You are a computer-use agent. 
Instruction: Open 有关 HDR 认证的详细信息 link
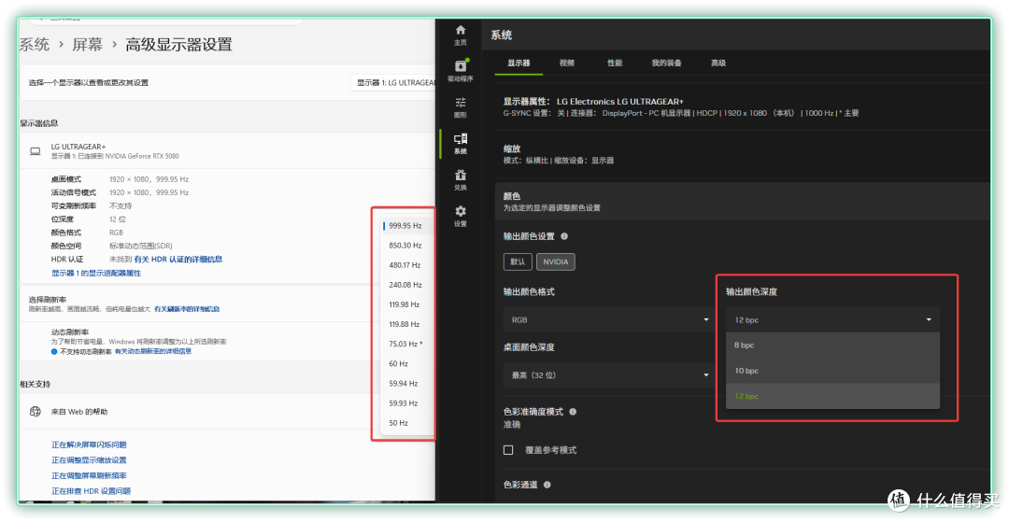(178, 259)
